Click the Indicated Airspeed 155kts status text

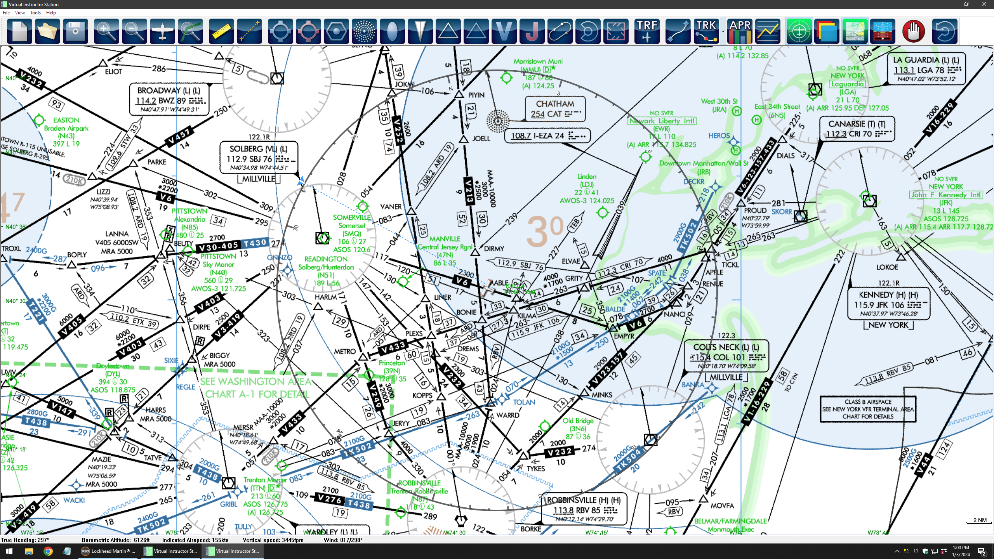195,540
